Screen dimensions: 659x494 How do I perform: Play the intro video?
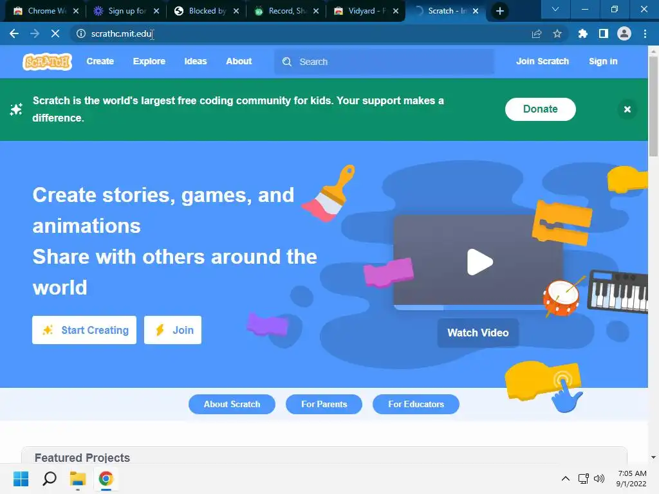click(x=479, y=262)
